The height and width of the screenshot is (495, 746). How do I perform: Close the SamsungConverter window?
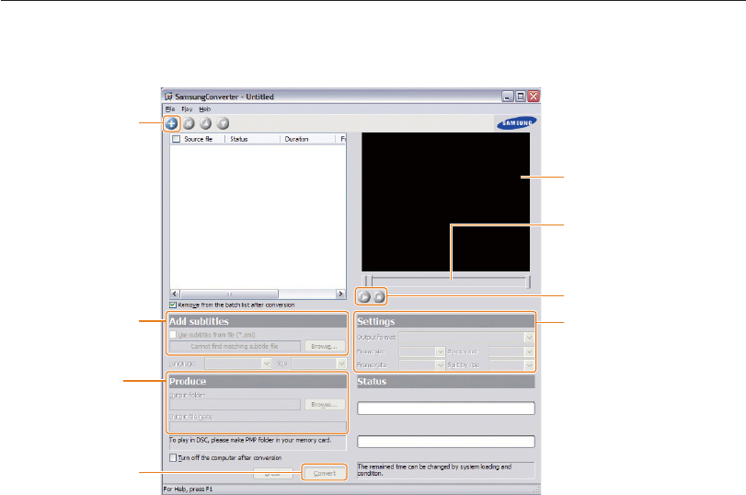534,97
